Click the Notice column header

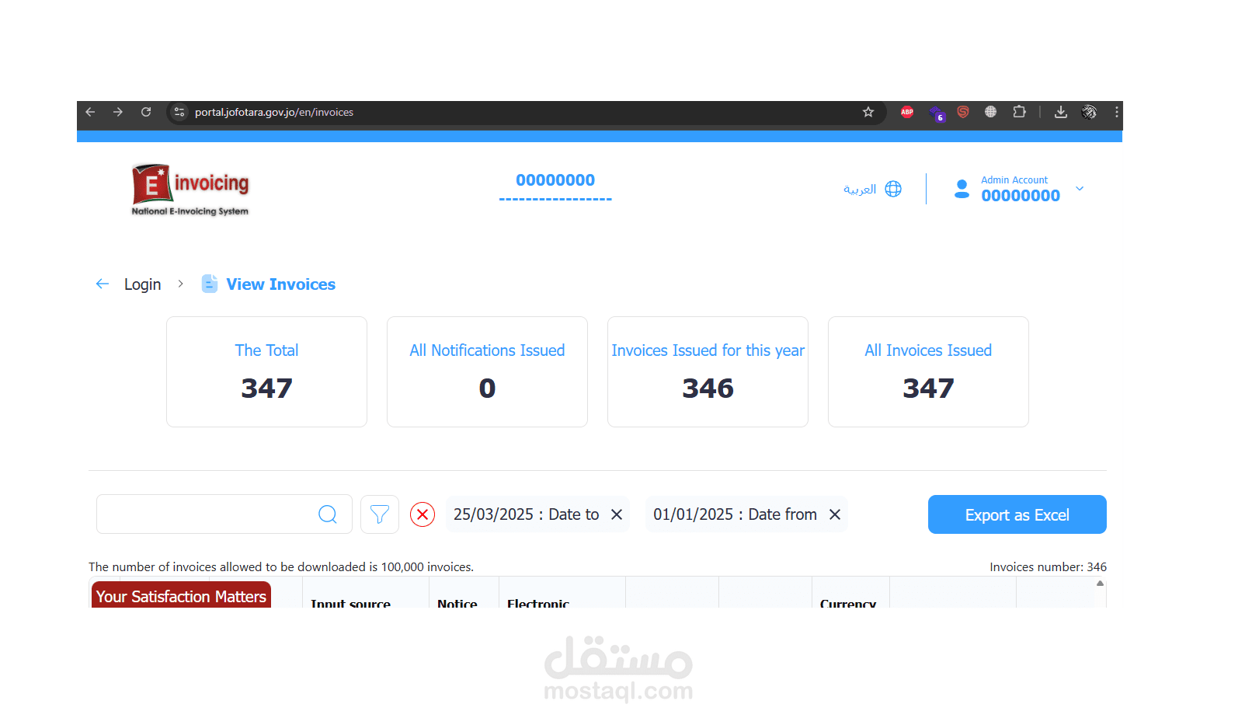tap(457, 603)
